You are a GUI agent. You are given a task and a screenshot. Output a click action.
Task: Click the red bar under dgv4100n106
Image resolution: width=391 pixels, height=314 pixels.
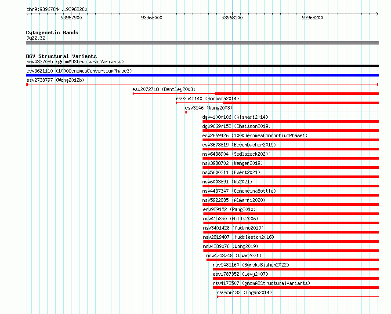(290, 121)
